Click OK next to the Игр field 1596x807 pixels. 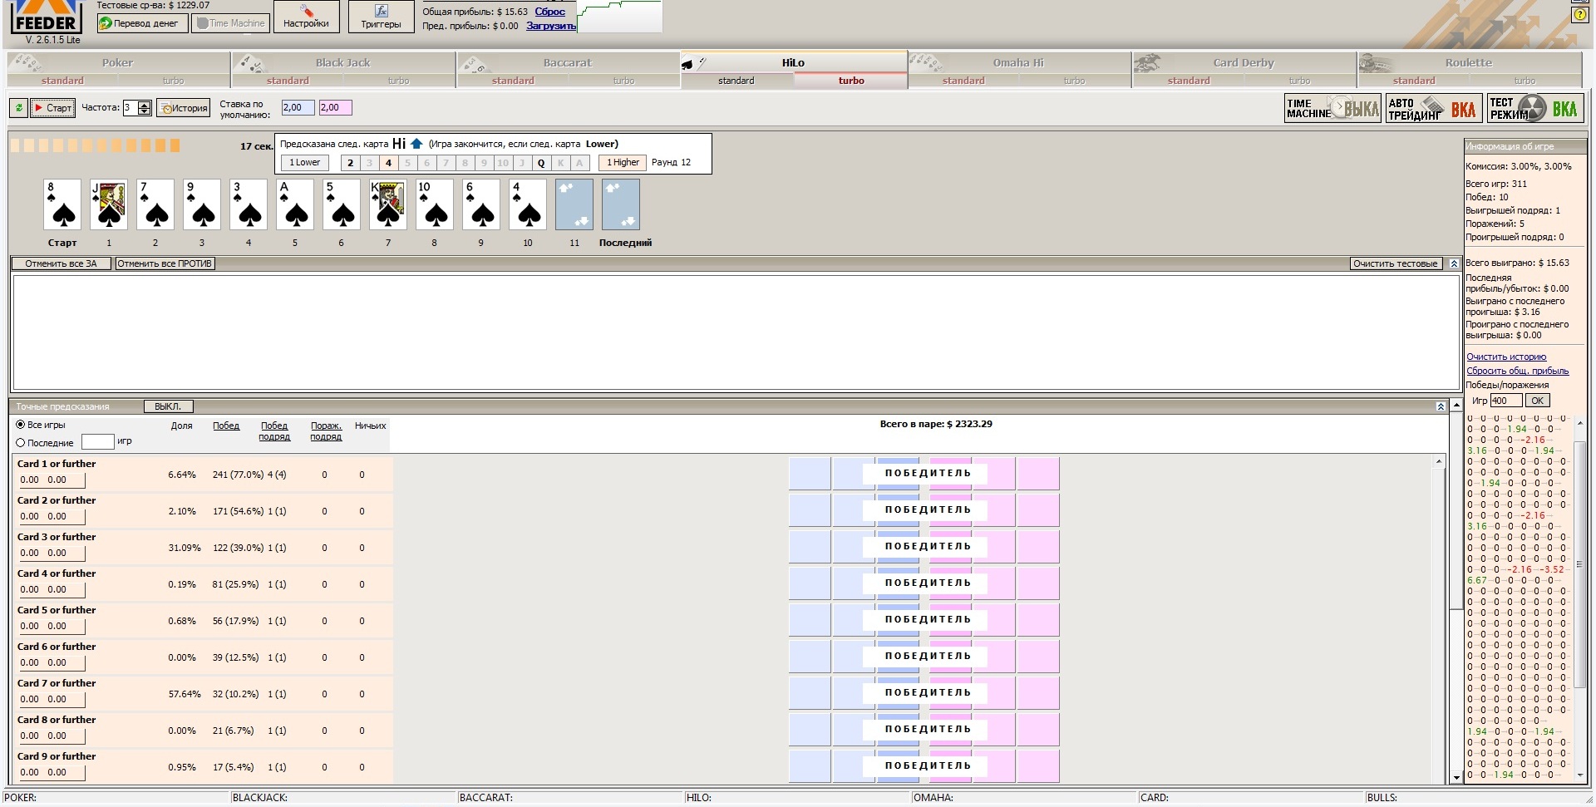point(1538,401)
